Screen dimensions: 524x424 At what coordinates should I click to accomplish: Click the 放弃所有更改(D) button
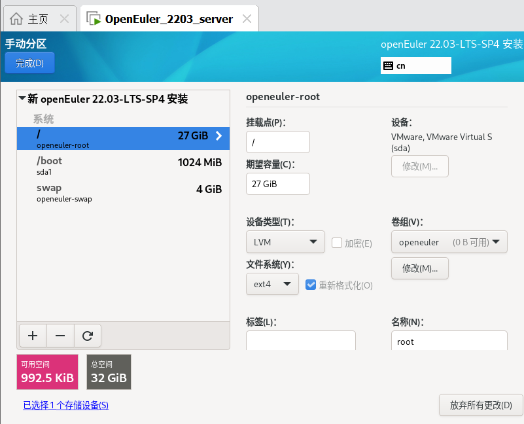point(481,405)
